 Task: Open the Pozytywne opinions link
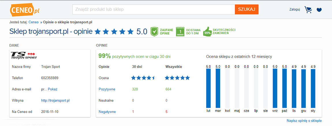point(107,89)
